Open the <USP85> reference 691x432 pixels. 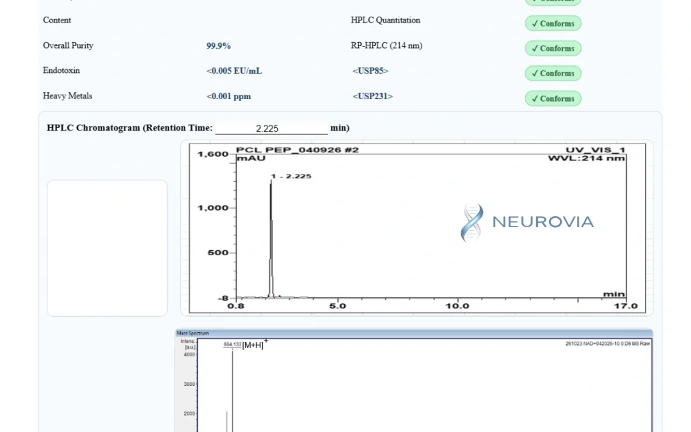[x=370, y=70]
